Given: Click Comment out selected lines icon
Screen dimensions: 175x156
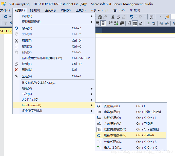Looking at the screenshot, I should [148, 23].
